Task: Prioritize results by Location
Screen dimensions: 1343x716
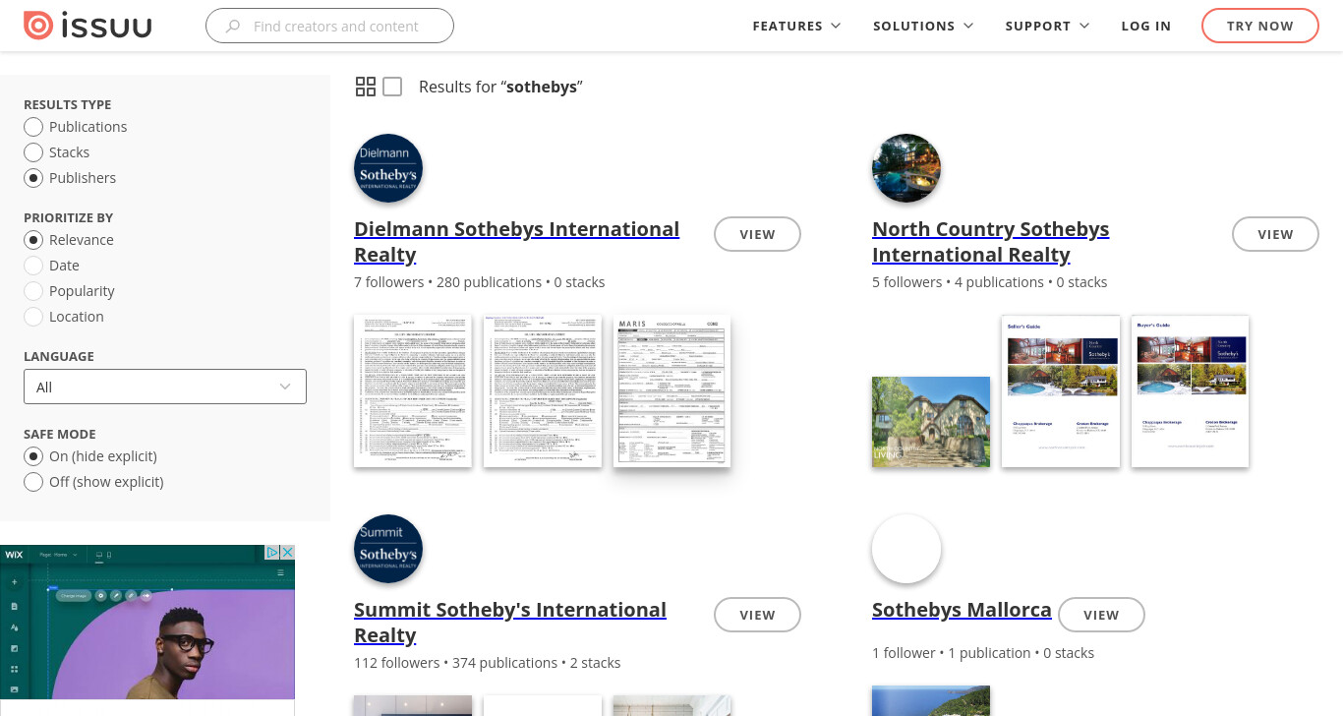Action: click(x=33, y=317)
